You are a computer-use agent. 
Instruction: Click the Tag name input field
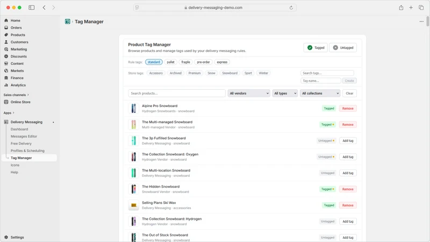(320, 81)
